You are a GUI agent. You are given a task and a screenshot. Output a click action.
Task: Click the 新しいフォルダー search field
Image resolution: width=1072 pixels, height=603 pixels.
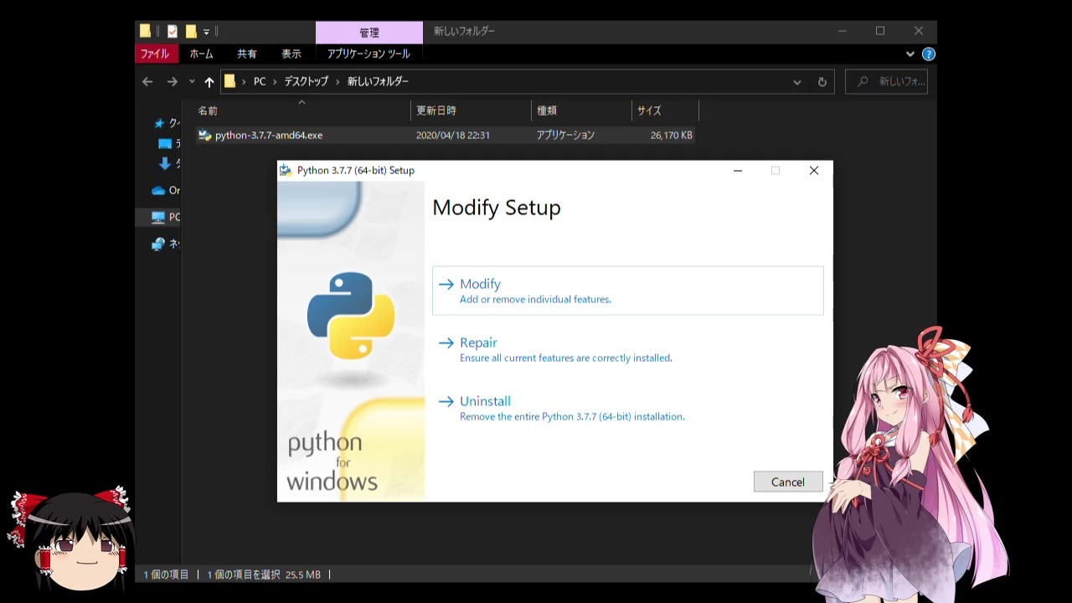click(x=887, y=81)
